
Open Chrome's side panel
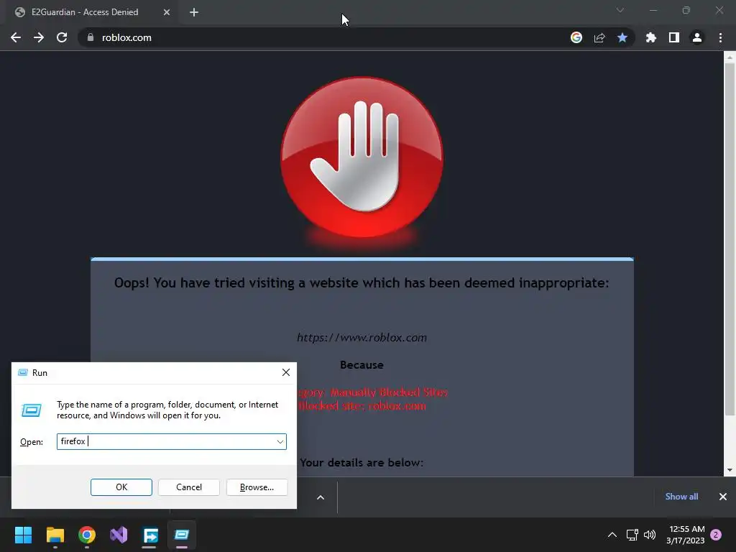point(674,37)
